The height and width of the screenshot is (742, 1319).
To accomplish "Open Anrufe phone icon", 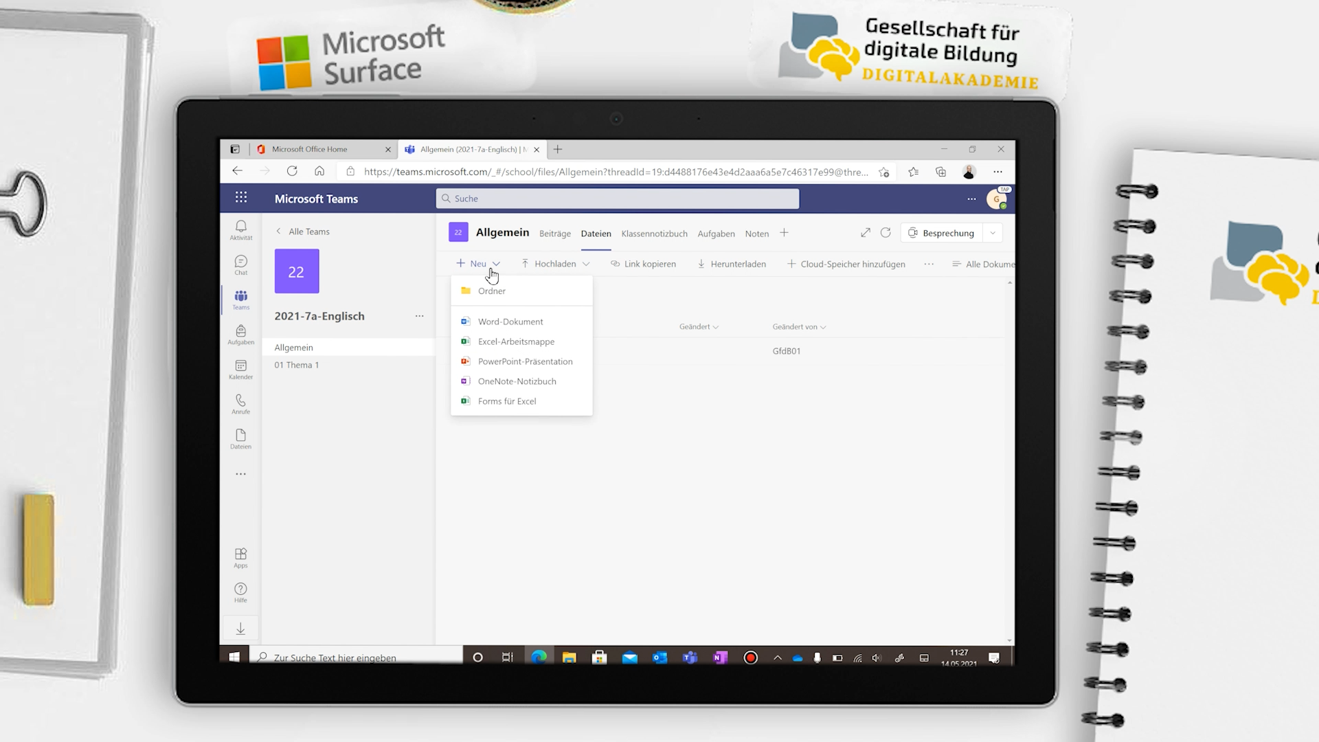I will click(240, 404).
